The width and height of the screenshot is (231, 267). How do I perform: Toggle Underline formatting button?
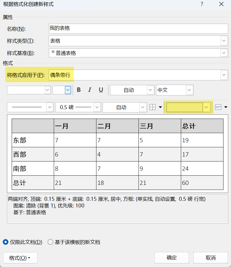(101, 90)
